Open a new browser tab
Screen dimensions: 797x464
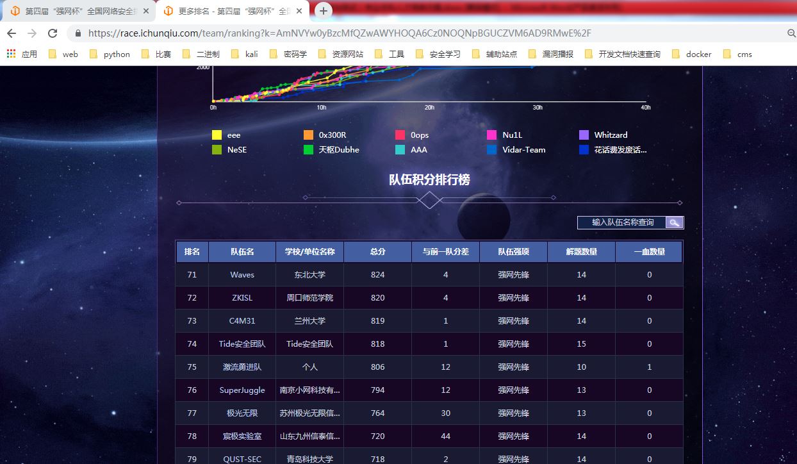[324, 11]
